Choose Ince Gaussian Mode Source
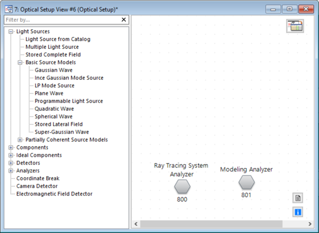Image resolution: width=319 pixels, height=233 pixels. pos(69,78)
